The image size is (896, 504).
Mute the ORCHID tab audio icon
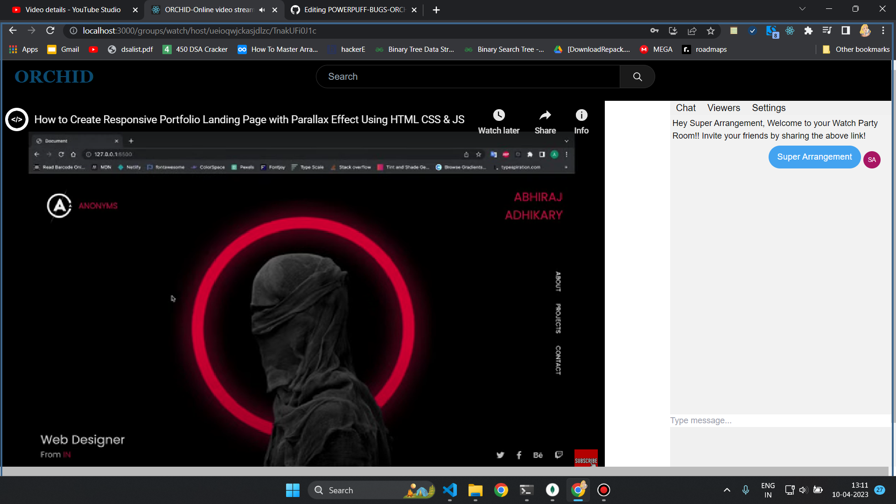coord(262,10)
